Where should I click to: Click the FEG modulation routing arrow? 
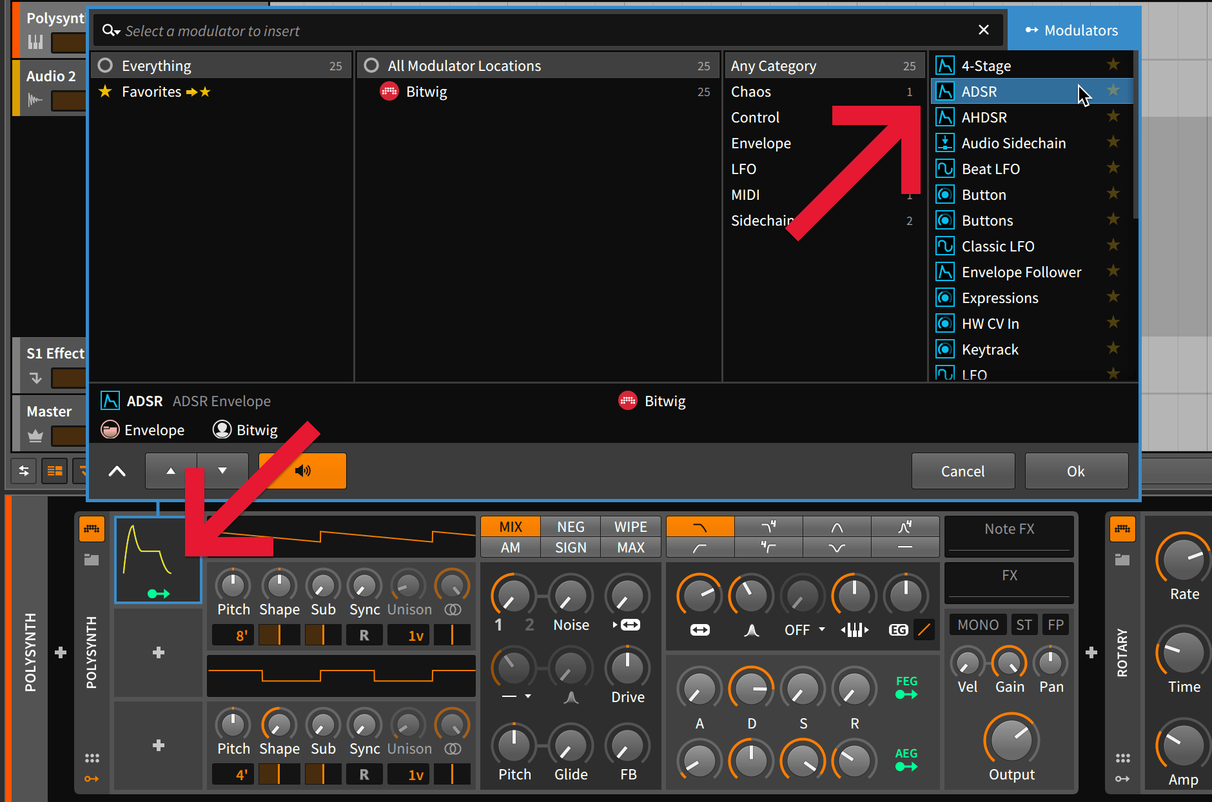(x=906, y=694)
